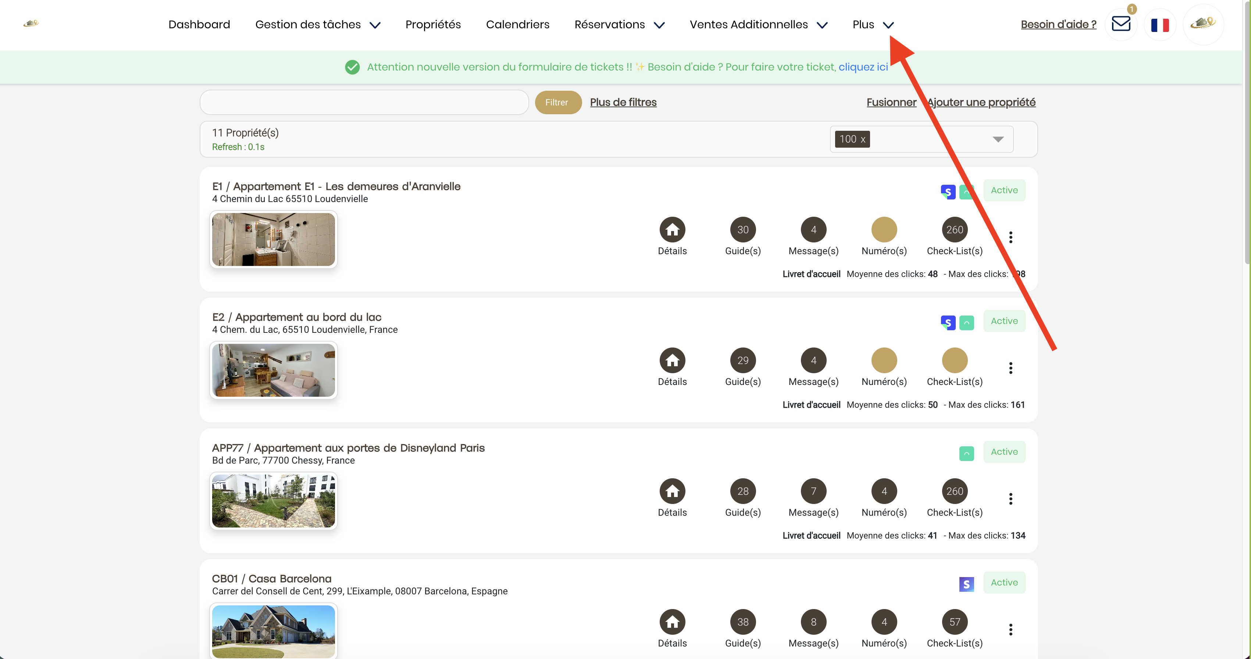Open Plus de filtres link
1251x659 pixels.
tap(623, 102)
